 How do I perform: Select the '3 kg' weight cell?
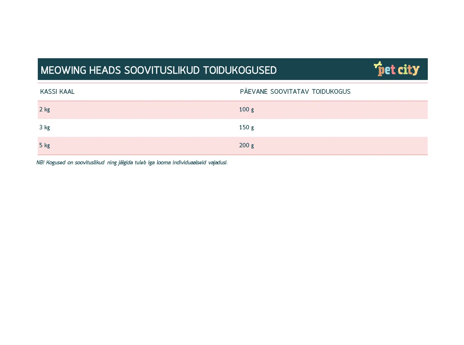pyautogui.click(x=45, y=127)
